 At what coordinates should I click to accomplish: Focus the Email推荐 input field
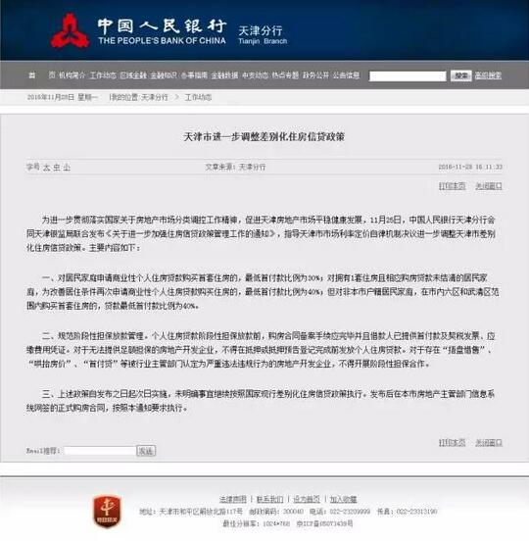pos(100,451)
